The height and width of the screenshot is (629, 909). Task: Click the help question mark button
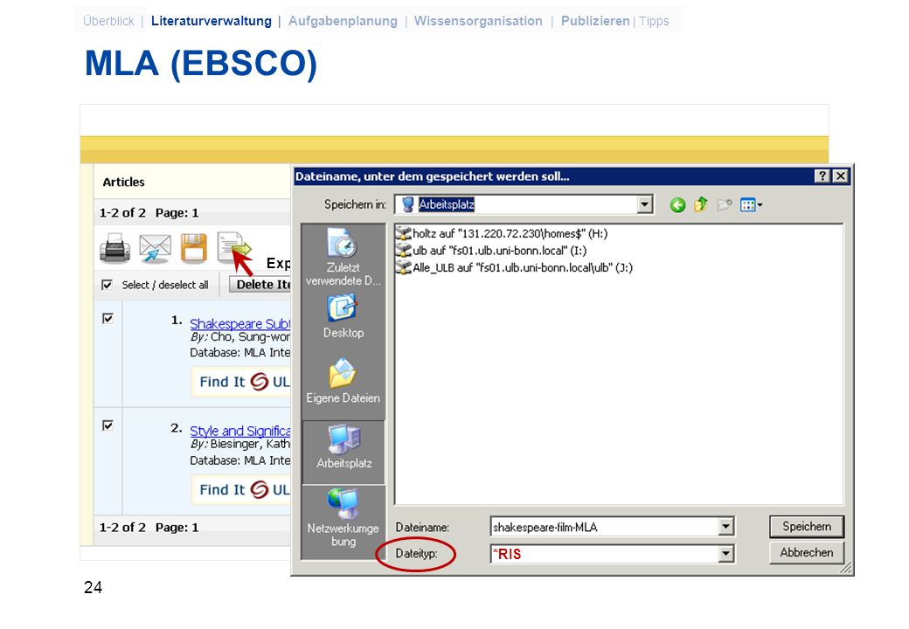[822, 176]
